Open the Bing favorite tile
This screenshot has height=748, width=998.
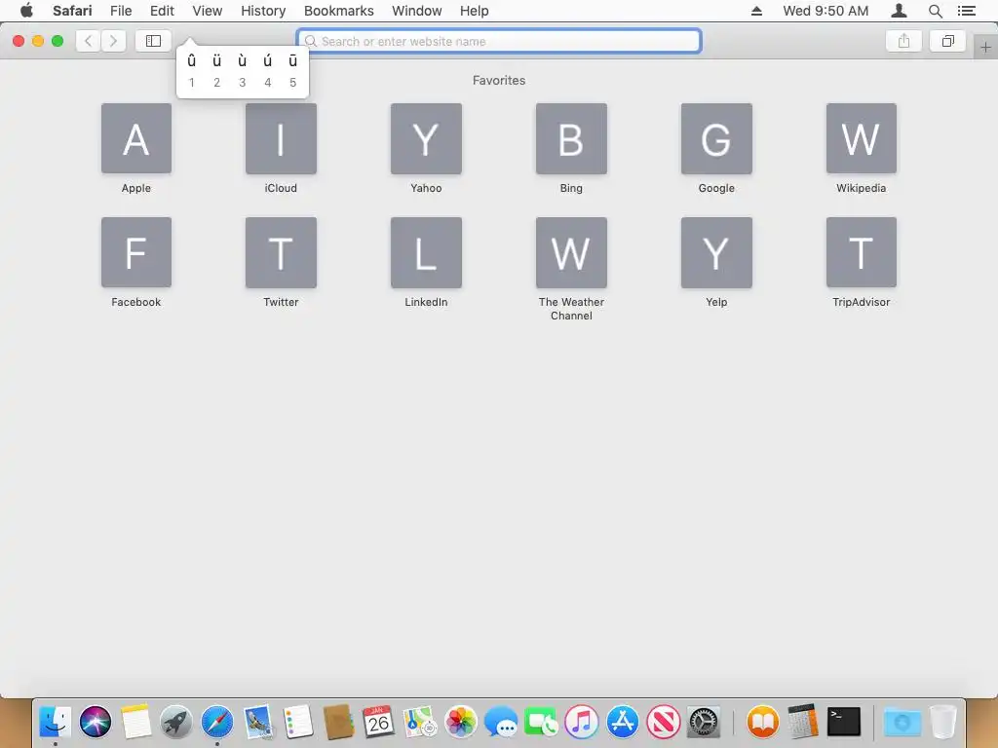click(571, 138)
